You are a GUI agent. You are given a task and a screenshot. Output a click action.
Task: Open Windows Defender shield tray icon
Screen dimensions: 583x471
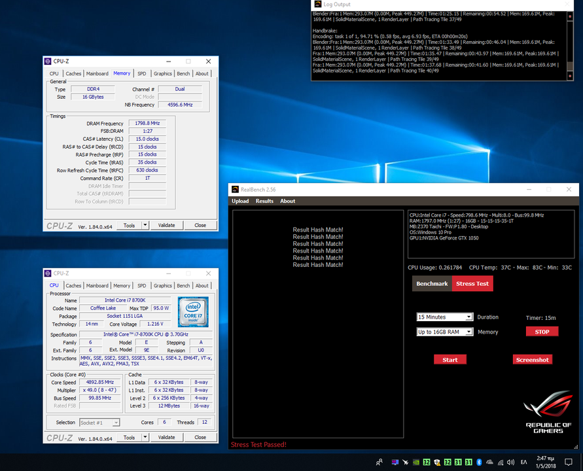[437, 462]
